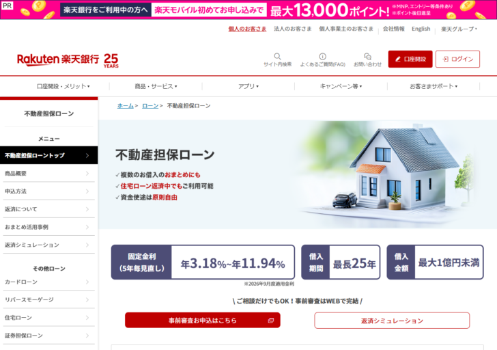
Task: Click the pink 楽天モバイル PR banner
Action: pyautogui.click(x=248, y=10)
